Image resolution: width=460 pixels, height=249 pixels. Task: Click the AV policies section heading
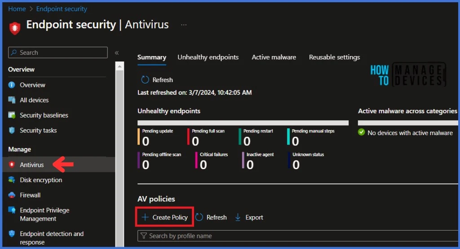pos(156,199)
